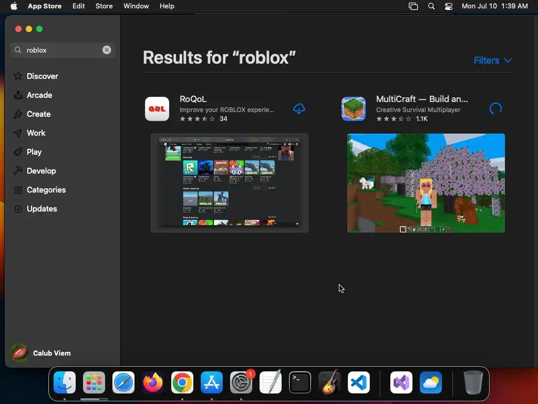This screenshot has height=404, width=538.
Task: Open the Apple menu
Action: pyautogui.click(x=14, y=6)
